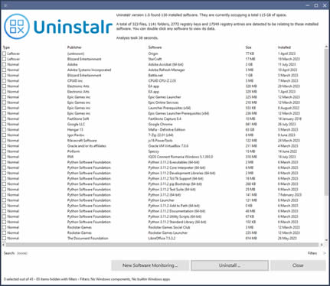330x286 pixels.
Task: Check the Adobe Refresh Manager row box
Action: [x=5, y=70]
